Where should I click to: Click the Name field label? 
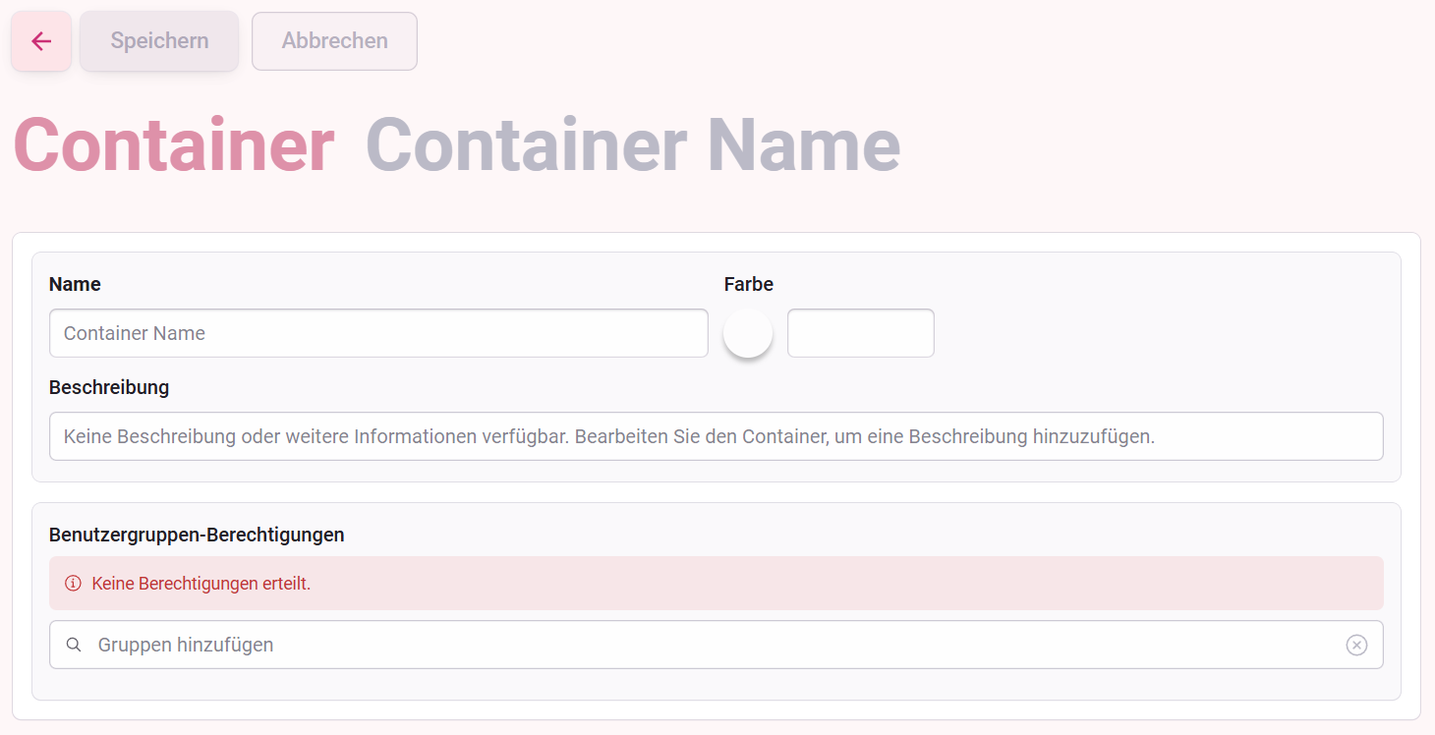point(75,284)
